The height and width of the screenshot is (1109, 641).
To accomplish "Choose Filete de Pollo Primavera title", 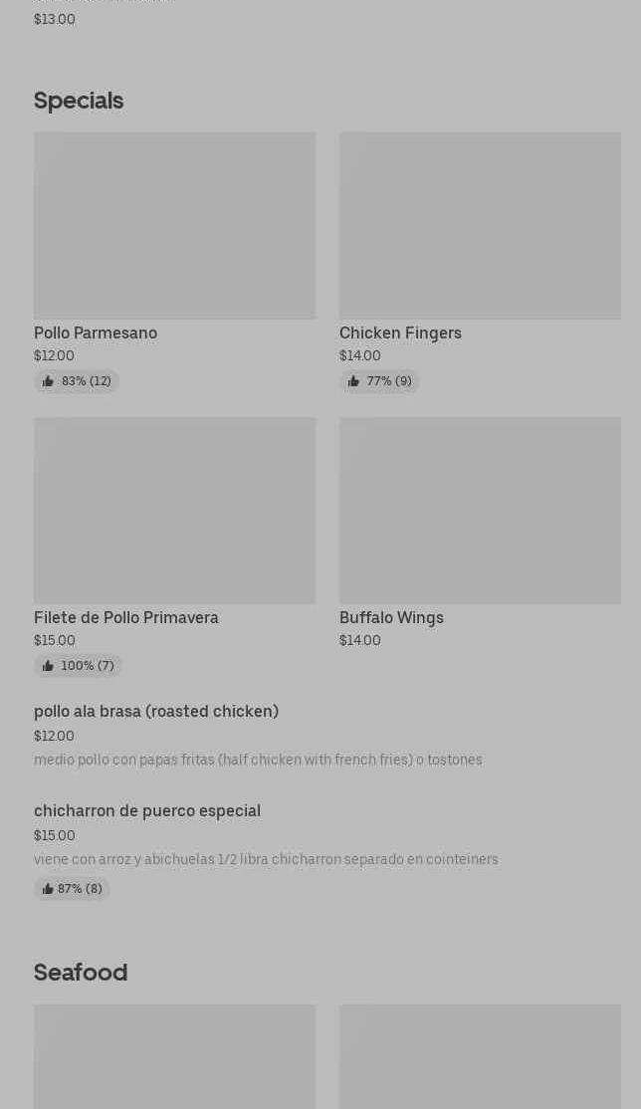I will tap(126, 617).
